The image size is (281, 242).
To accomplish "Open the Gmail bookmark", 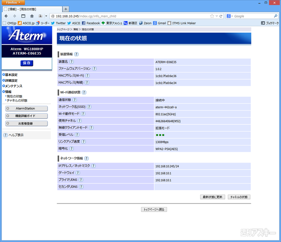I will 160,23.
